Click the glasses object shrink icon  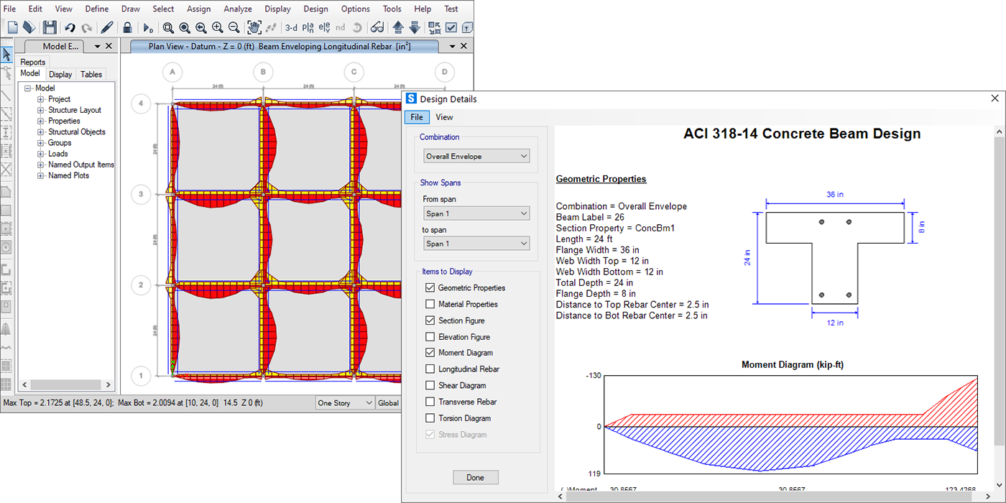click(377, 27)
